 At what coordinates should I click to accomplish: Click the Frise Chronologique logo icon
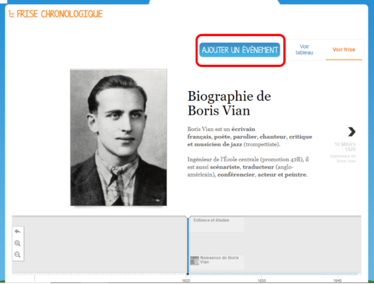pyautogui.click(x=11, y=14)
